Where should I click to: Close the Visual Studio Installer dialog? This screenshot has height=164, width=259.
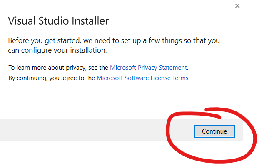click(x=237, y=6)
